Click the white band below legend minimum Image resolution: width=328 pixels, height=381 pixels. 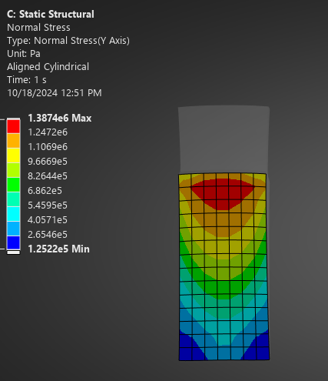13,252
